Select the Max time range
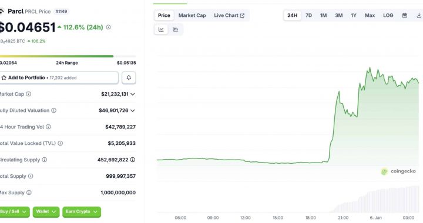This screenshot has width=423, height=223. click(x=370, y=15)
